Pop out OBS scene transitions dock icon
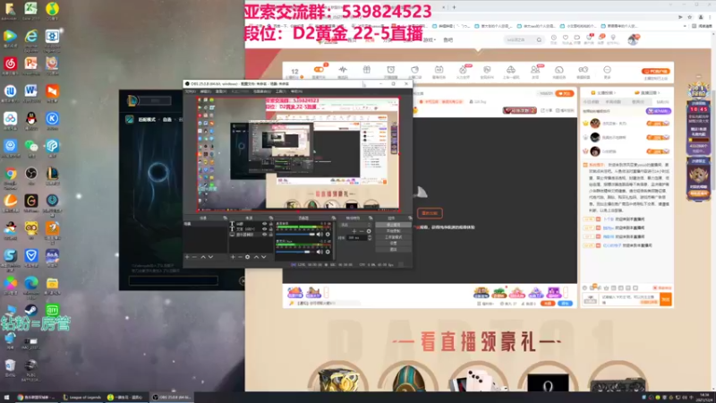716x403 pixels. pos(371,218)
